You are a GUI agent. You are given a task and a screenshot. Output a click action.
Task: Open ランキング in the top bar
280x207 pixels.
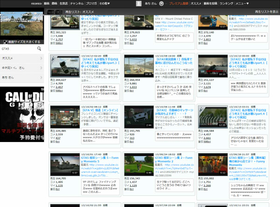pos(226,3)
